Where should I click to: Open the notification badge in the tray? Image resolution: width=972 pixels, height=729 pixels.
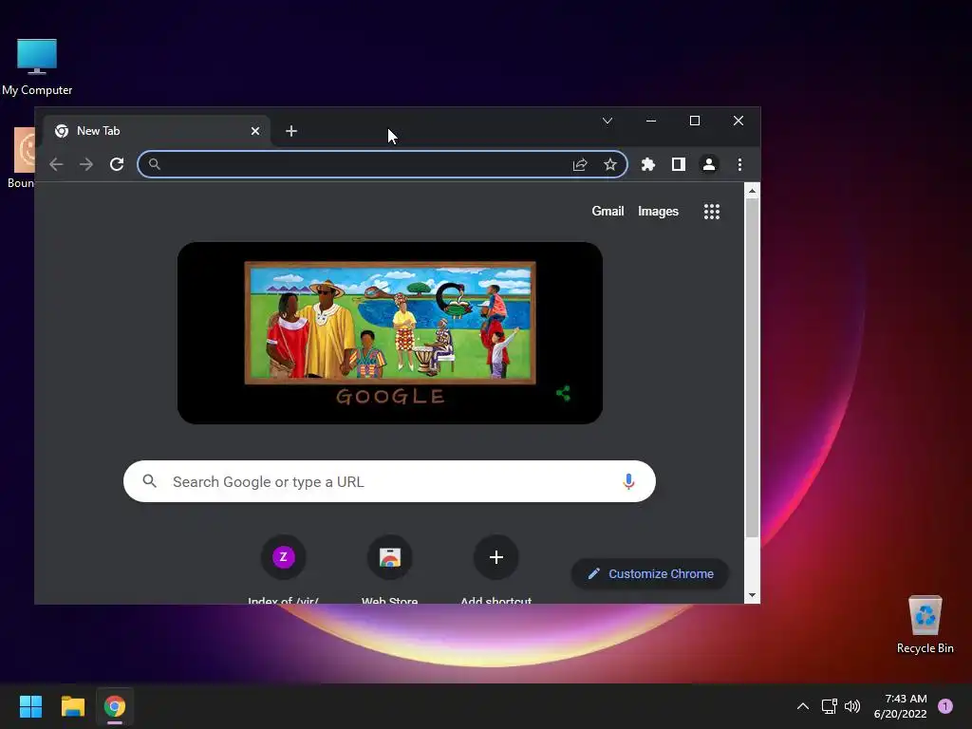coord(945,706)
